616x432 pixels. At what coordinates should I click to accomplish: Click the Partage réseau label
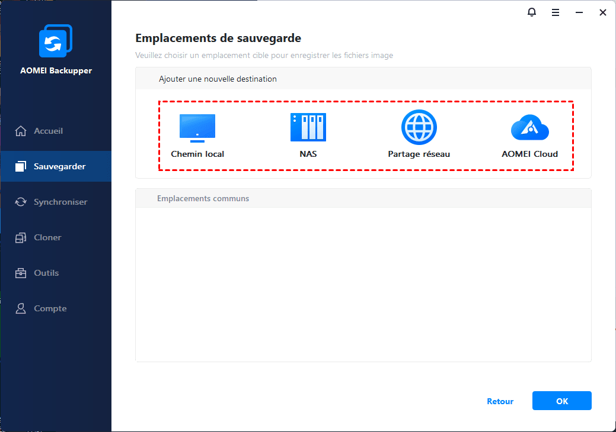[x=419, y=154]
